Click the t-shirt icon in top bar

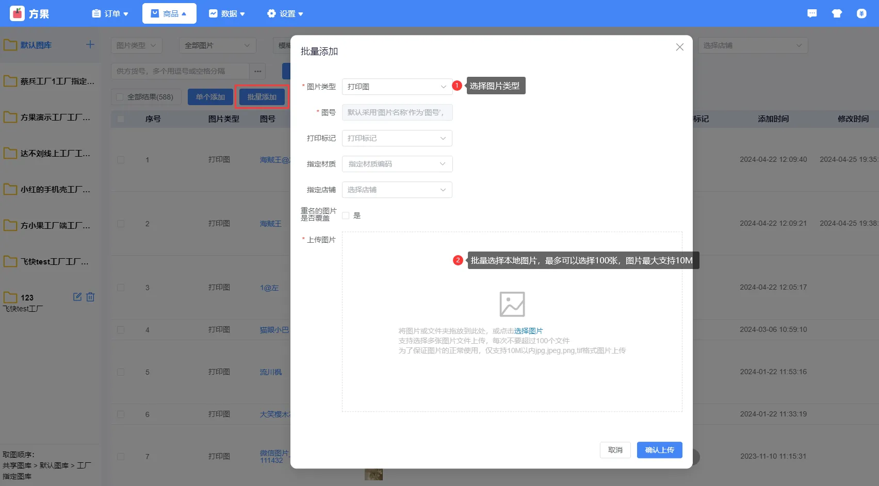837,13
